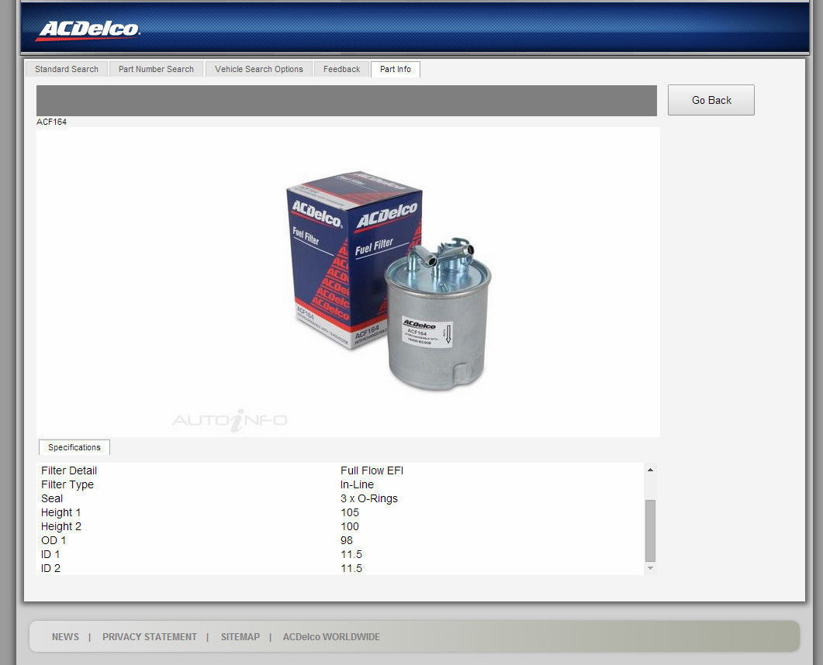The image size is (823, 665).
Task: Go to the SITEMAP link
Action: pyautogui.click(x=240, y=637)
